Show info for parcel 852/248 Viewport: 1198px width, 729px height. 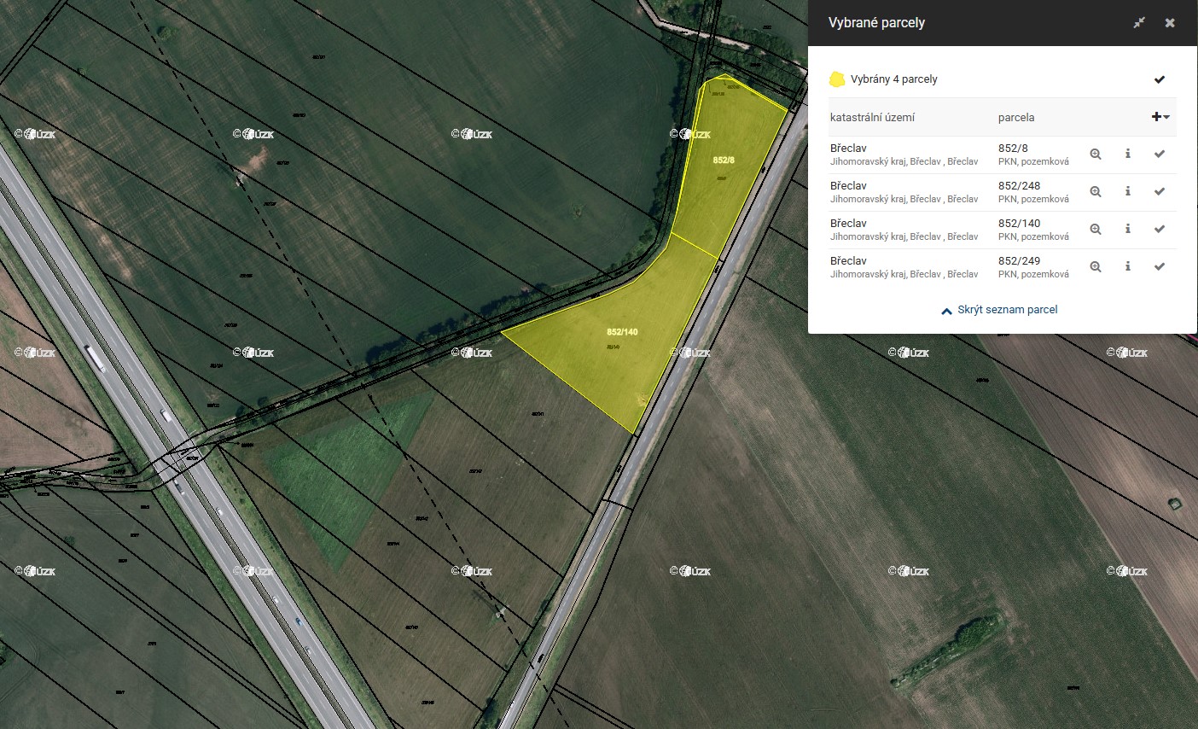pyautogui.click(x=1127, y=192)
